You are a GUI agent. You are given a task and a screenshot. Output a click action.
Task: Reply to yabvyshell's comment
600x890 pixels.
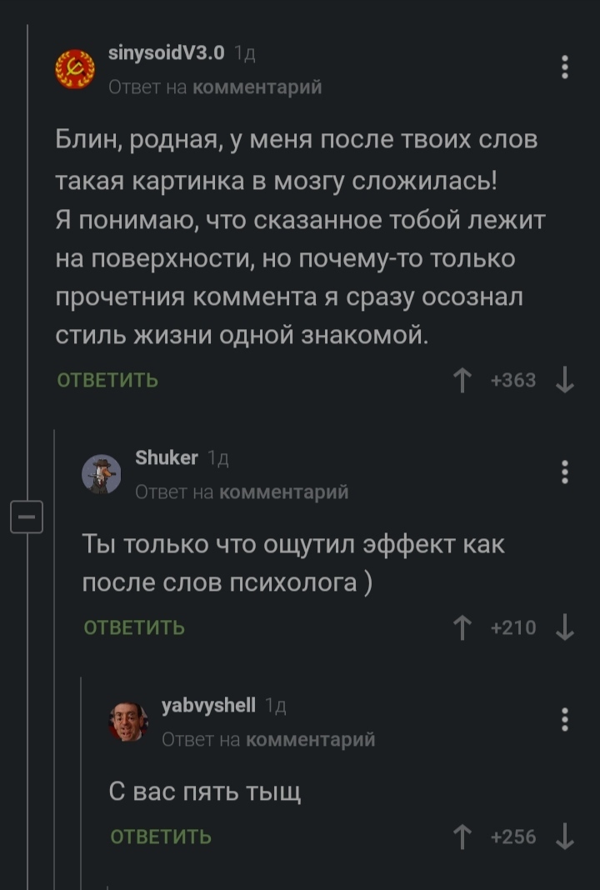pyautogui.click(x=161, y=837)
